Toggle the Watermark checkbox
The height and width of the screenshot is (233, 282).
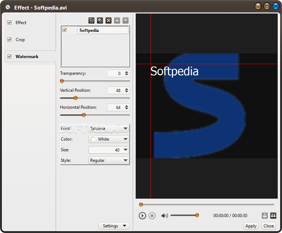(9, 57)
